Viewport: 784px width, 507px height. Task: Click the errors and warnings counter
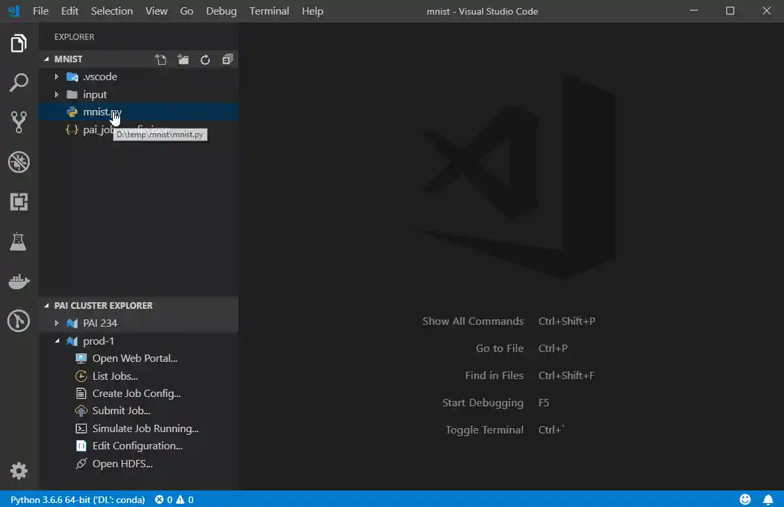pos(174,500)
